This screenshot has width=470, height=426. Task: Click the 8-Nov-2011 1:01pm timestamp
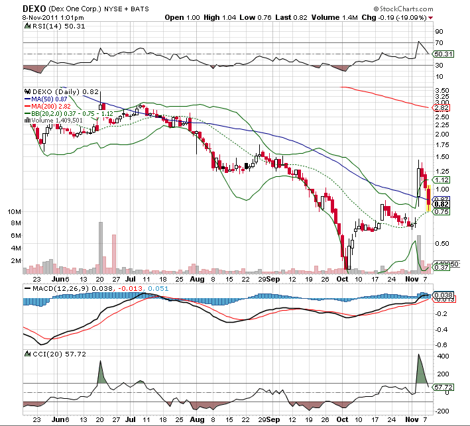coord(53,18)
